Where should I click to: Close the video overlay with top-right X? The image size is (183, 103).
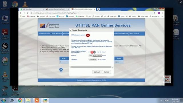click(x=180, y=2)
